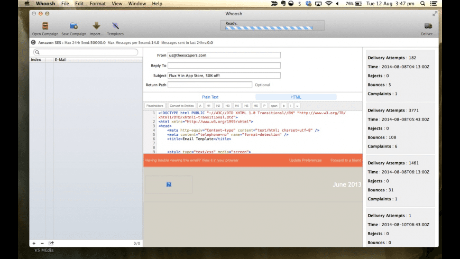
Task: Open Notification Center list icon
Action: tap(434, 4)
